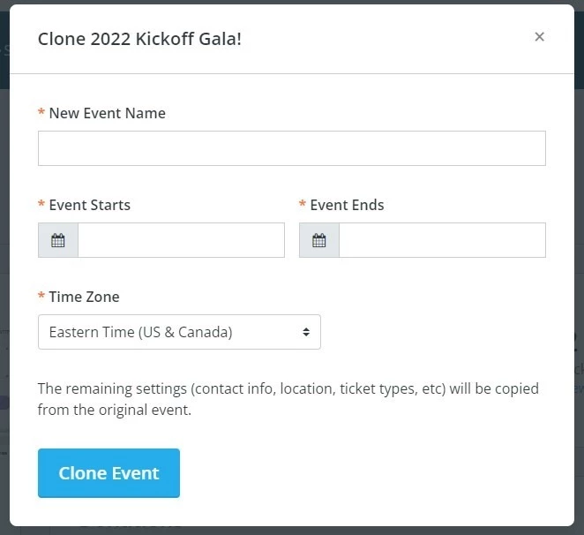Click the asterisk beside Event Starts
584x535 pixels.
[41, 206]
